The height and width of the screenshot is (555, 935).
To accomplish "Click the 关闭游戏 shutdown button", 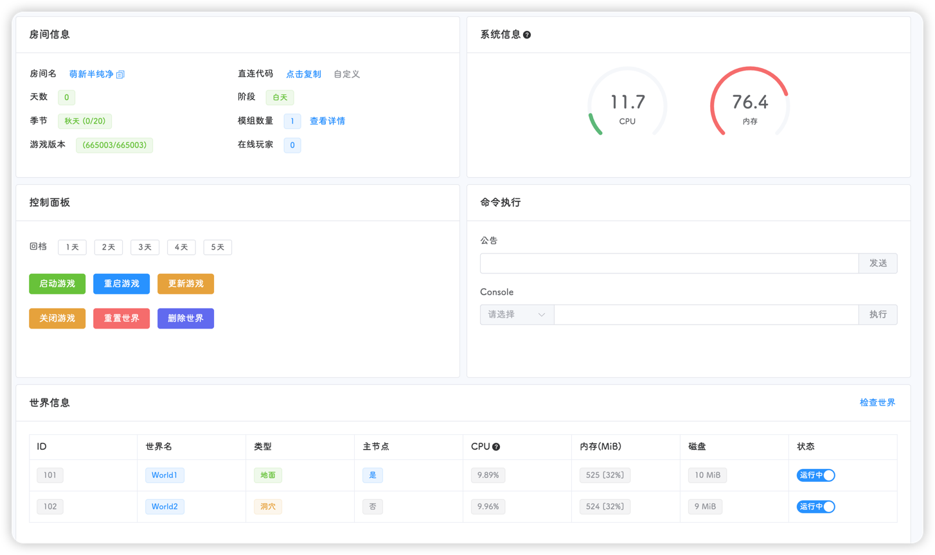I will [x=57, y=318].
